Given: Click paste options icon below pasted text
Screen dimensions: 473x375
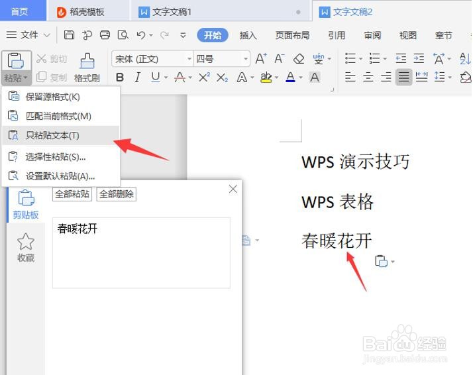Looking at the screenshot, I should coord(382,261).
